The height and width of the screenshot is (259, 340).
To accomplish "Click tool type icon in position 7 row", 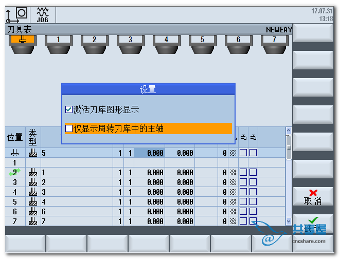I will (33, 221).
